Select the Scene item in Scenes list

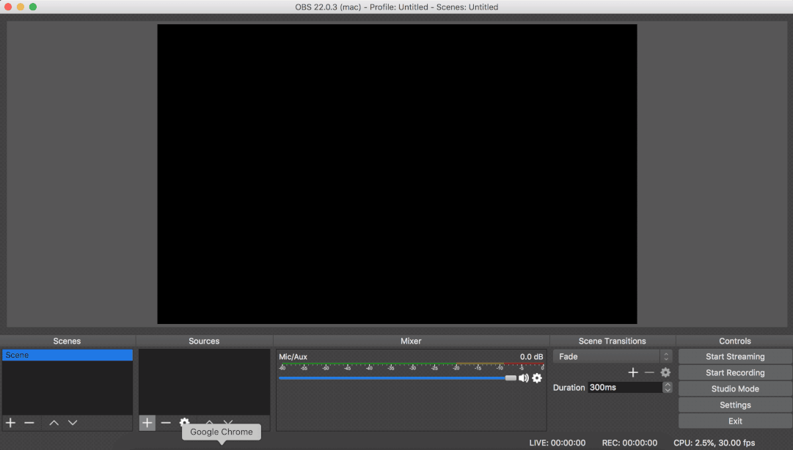[67, 355]
